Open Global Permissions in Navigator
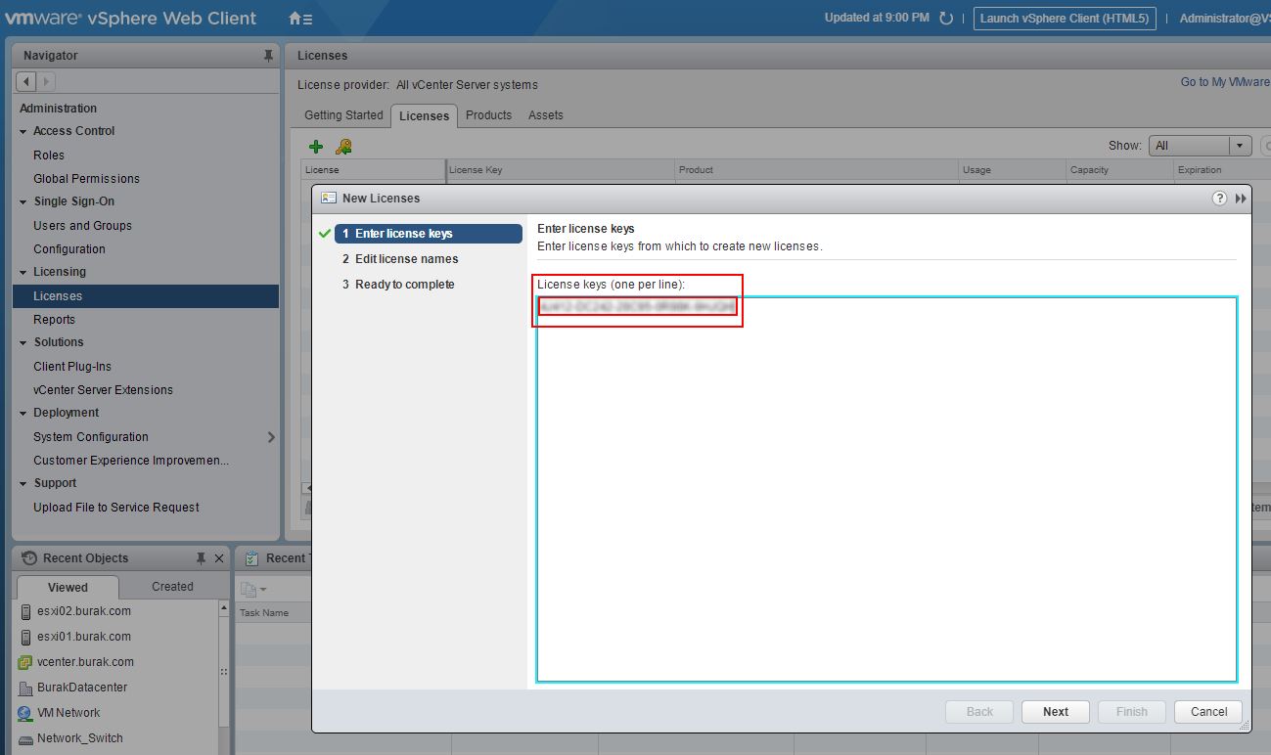 (x=86, y=179)
